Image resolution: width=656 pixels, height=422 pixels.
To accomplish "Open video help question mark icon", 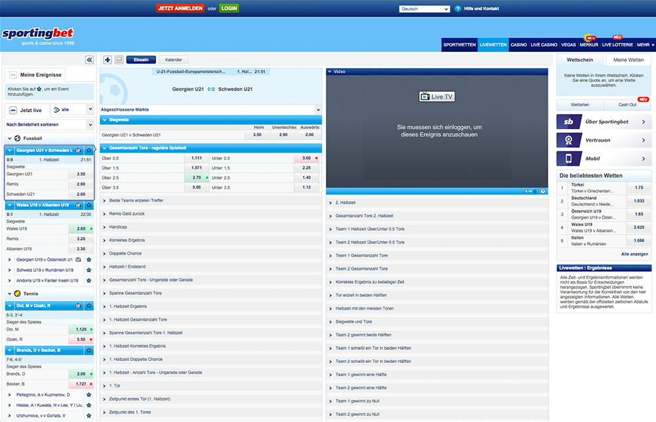I will coord(543,191).
